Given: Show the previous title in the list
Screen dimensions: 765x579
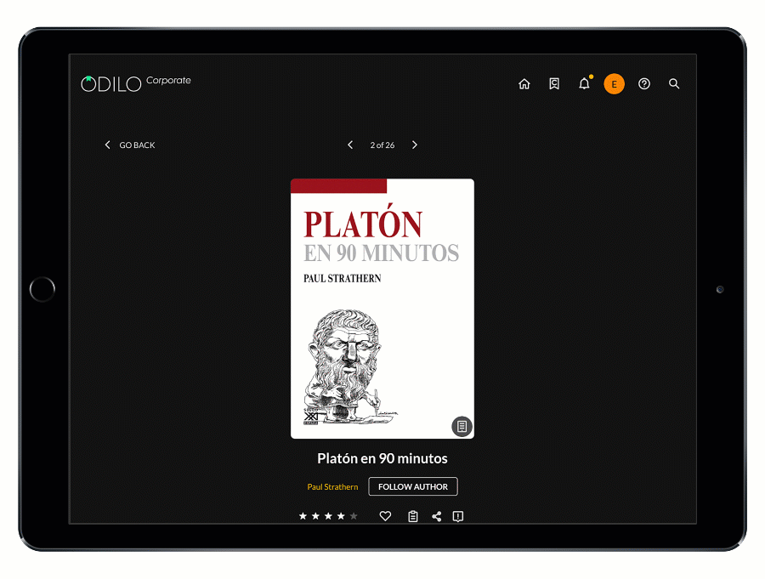Looking at the screenshot, I should click(x=350, y=145).
